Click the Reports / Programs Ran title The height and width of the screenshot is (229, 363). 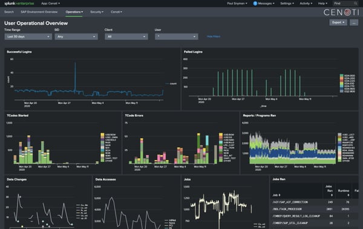(x=260, y=116)
